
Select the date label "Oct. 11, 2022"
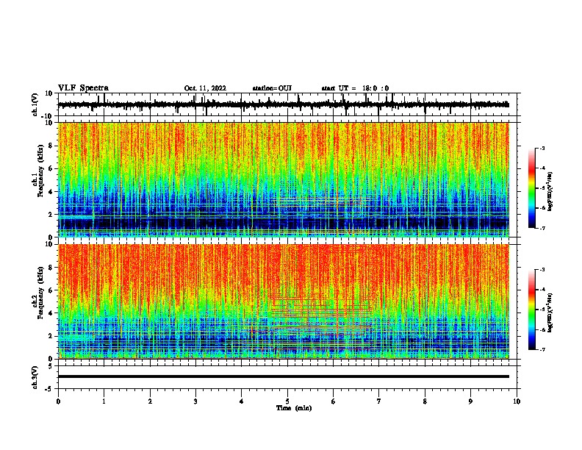click(x=205, y=88)
